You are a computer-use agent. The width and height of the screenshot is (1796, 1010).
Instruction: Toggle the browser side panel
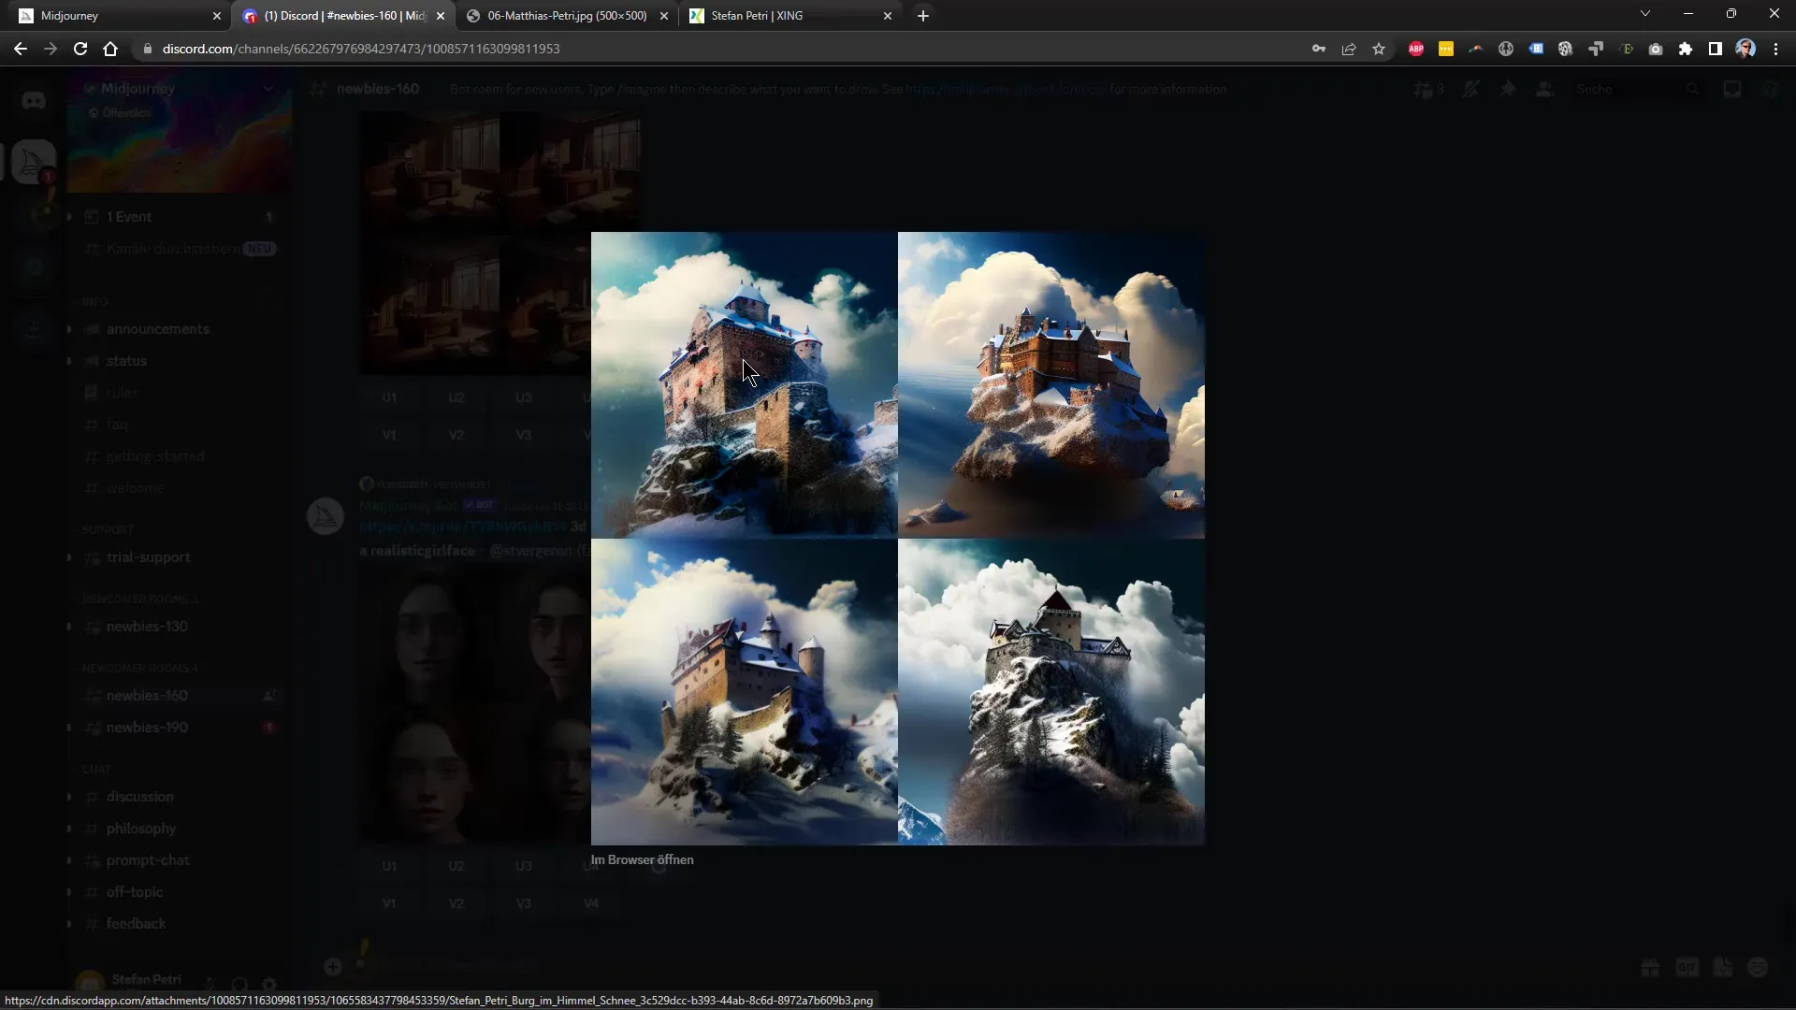click(x=1716, y=49)
